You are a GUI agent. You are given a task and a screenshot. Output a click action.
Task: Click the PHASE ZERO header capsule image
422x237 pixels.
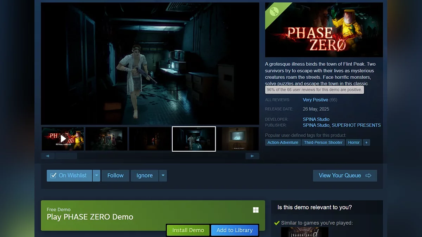coord(324,30)
